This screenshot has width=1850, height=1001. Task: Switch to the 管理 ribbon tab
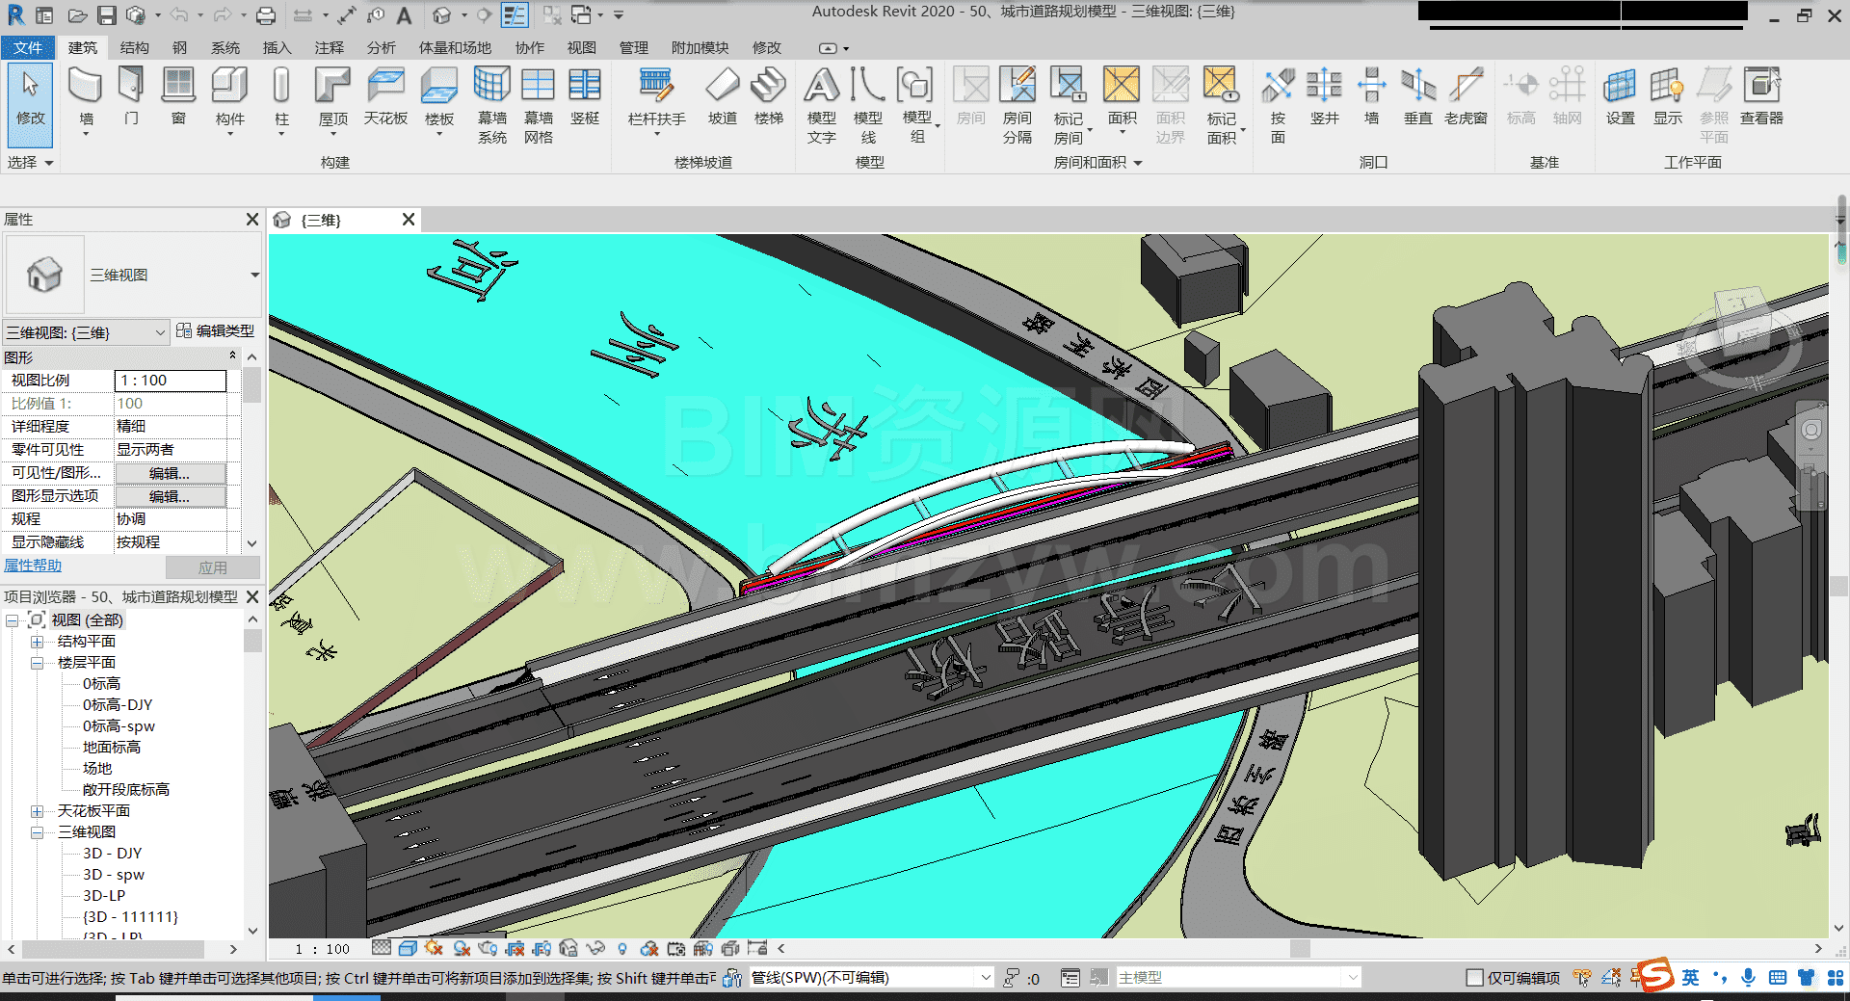tap(633, 47)
